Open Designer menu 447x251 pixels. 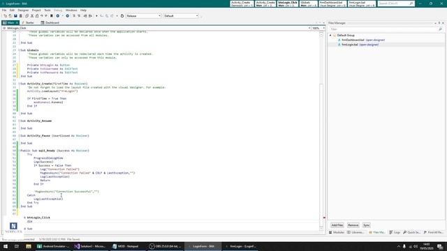pos(23,10)
